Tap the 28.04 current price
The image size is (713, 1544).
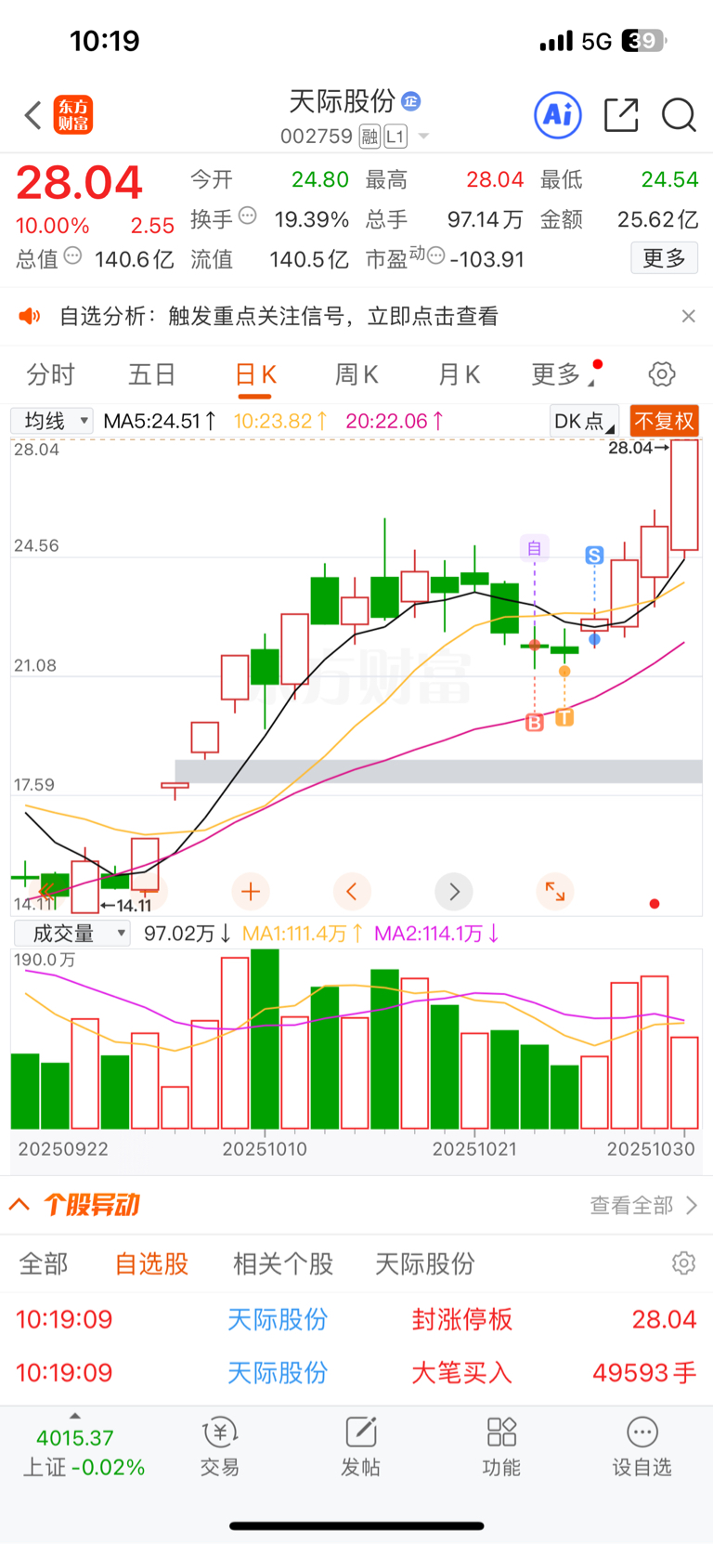pyautogui.click(x=79, y=183)
